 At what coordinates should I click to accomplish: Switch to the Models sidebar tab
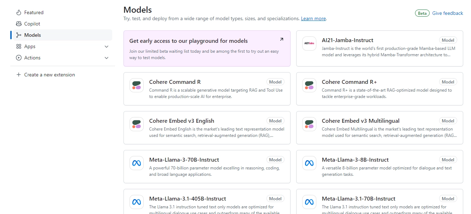(33, 35)
